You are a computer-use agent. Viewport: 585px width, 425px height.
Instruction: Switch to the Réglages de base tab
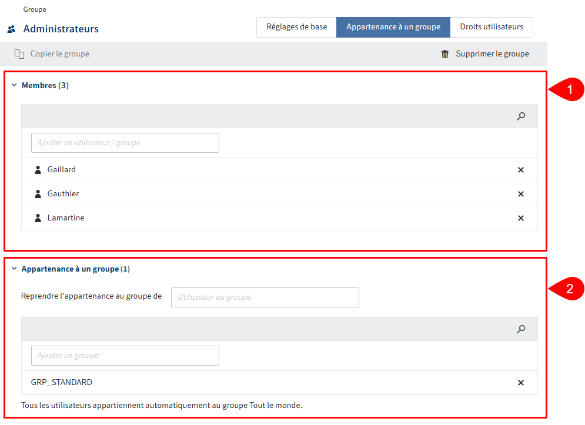coord(296,27)
